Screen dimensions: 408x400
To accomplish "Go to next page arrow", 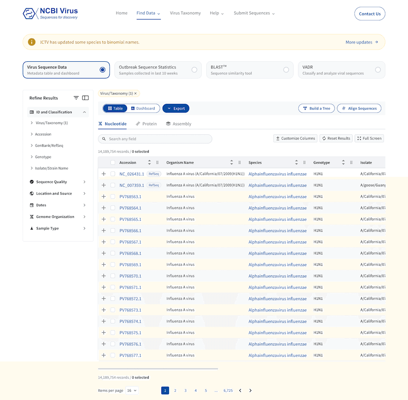I will [250, 390].
